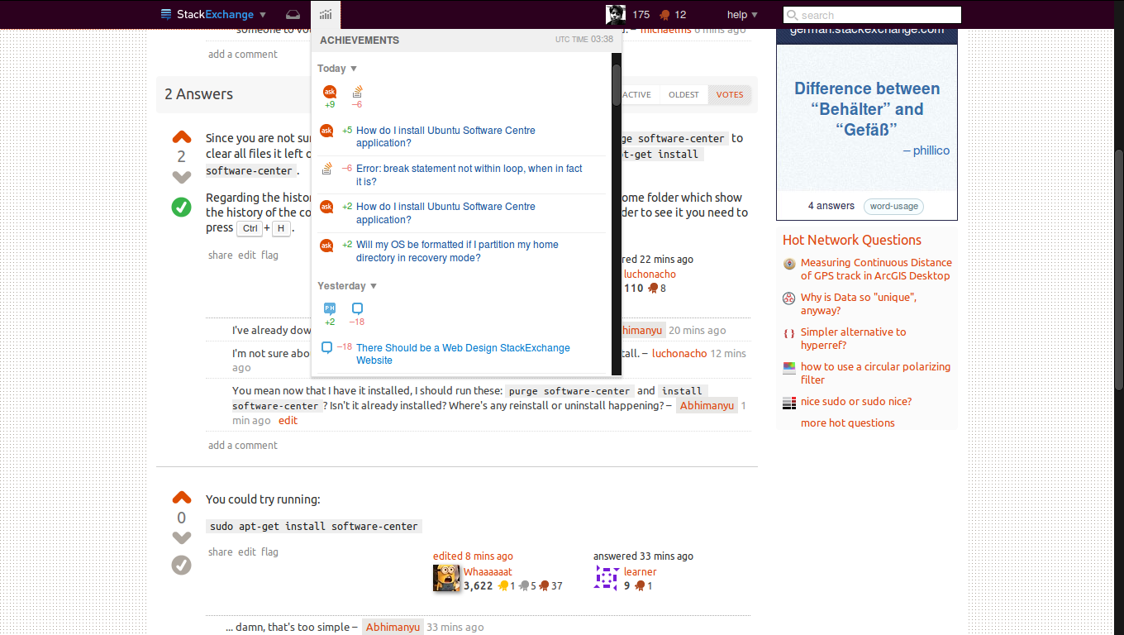The image size is (1124, 635).
Task: Click more hot questions link
Action: pos(848,423)
